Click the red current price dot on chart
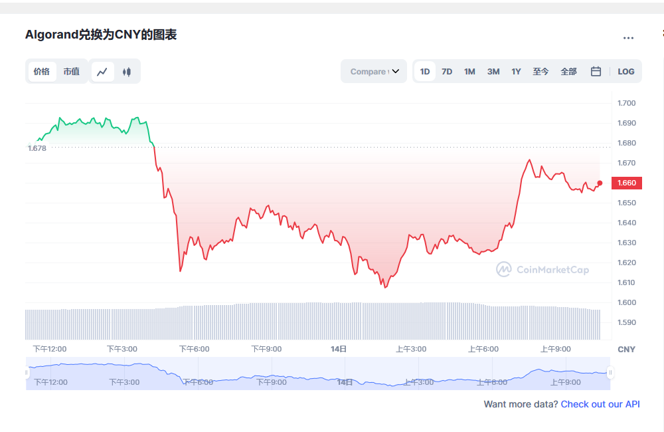 coord(600,183)
